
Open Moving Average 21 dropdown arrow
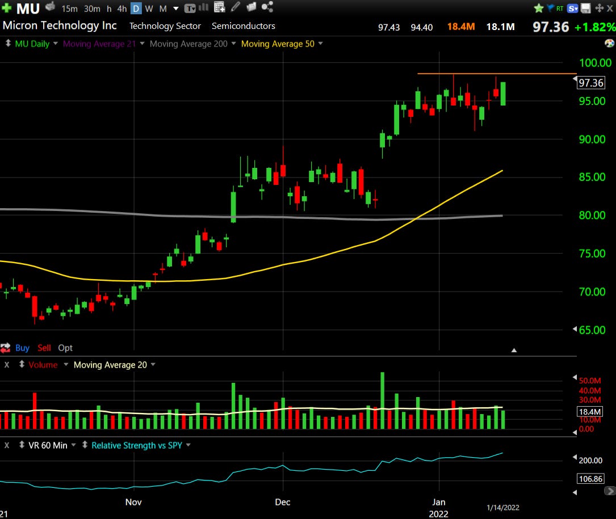coord(142,43)
